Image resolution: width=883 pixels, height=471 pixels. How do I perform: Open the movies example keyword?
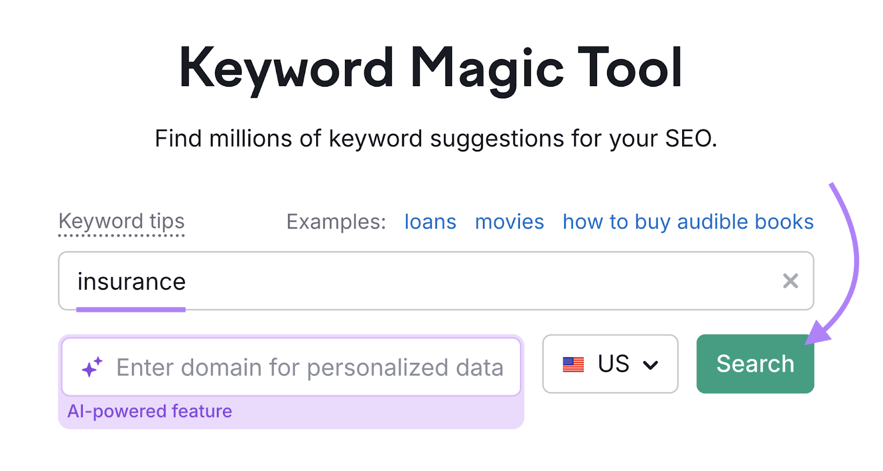coord(509,221)
